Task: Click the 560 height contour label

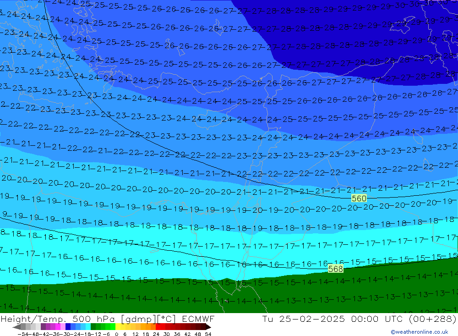Action: (x=359, y=198)
